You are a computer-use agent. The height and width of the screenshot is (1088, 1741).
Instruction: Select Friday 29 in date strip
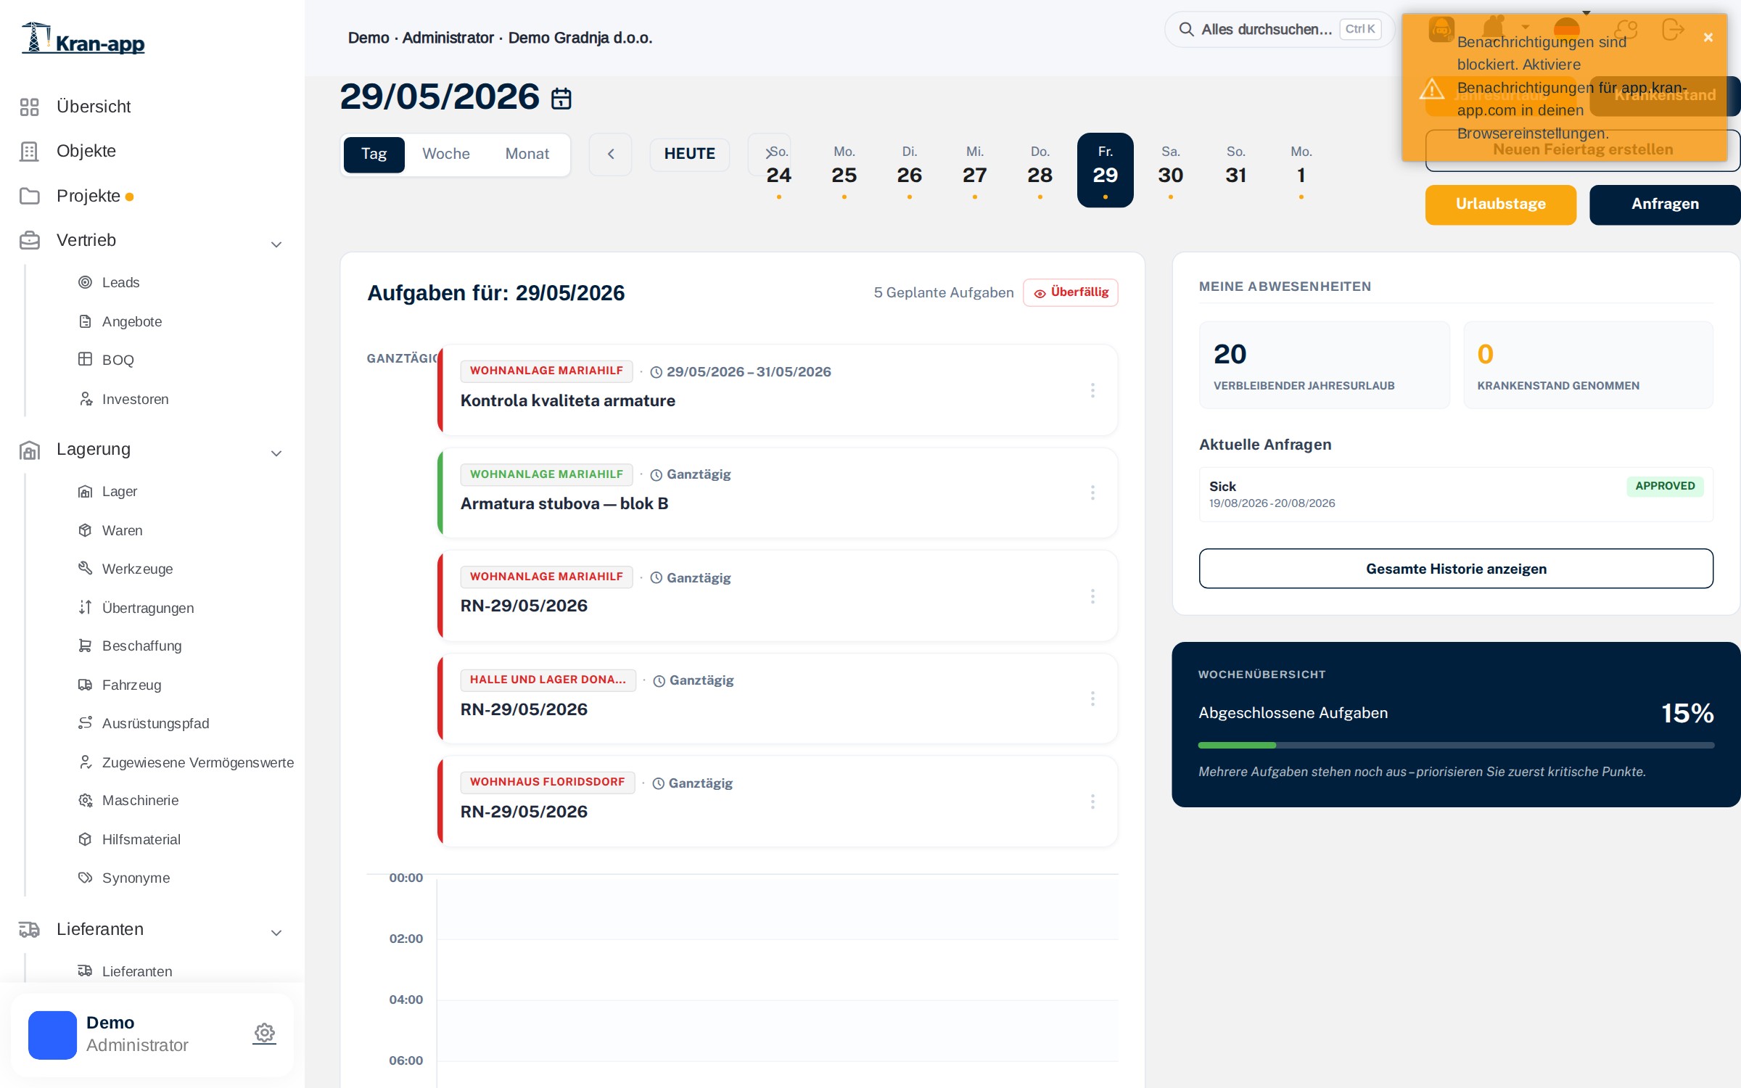click(x=1106, y=170)
